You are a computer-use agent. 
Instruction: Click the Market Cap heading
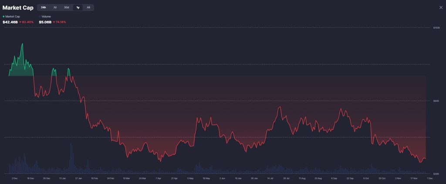click(x=18, y=7)
